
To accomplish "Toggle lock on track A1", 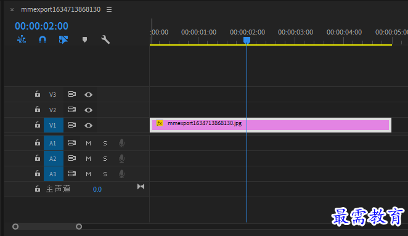I will click(x=38, y=142).
